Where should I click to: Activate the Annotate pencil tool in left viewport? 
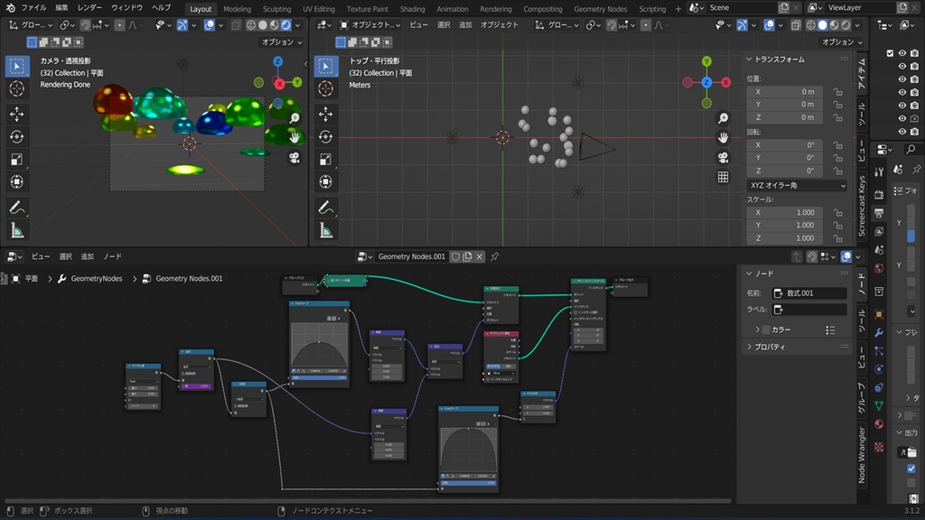click(16, 207)
